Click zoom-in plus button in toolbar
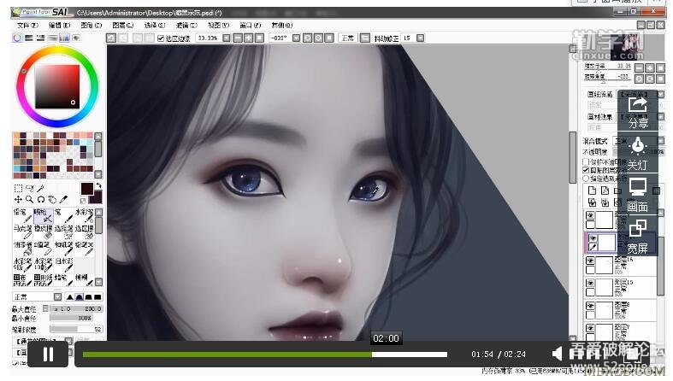This screenshot has width=673, height=381. tap(249, 38)
